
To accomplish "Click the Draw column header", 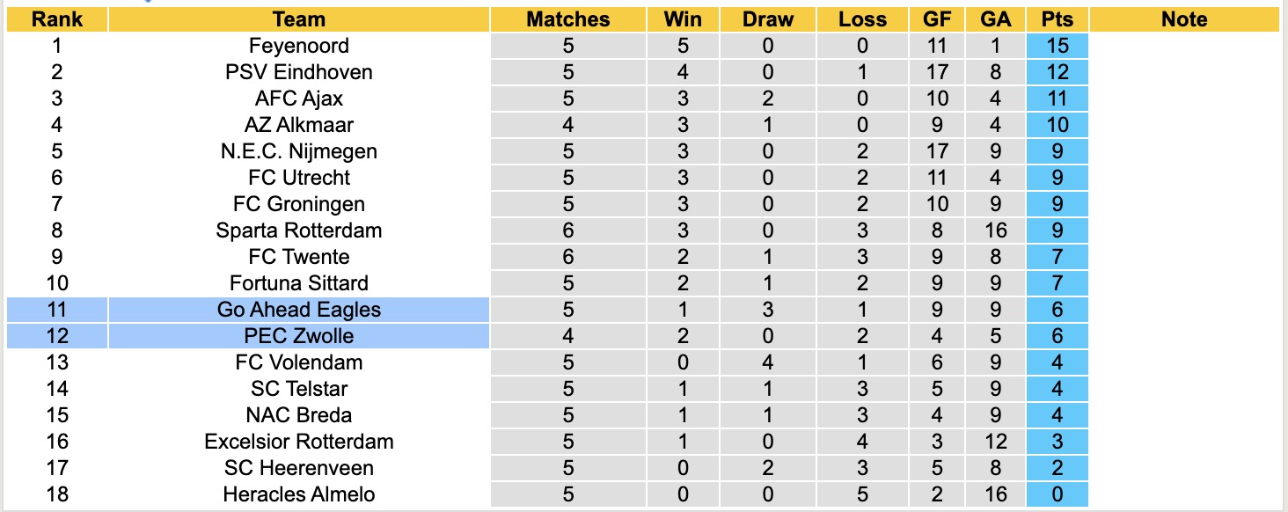I will (x=767, y=19).
